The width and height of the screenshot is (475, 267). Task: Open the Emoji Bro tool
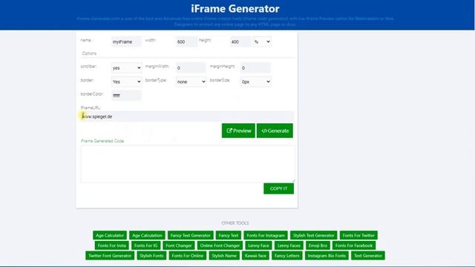coord(318,245)
